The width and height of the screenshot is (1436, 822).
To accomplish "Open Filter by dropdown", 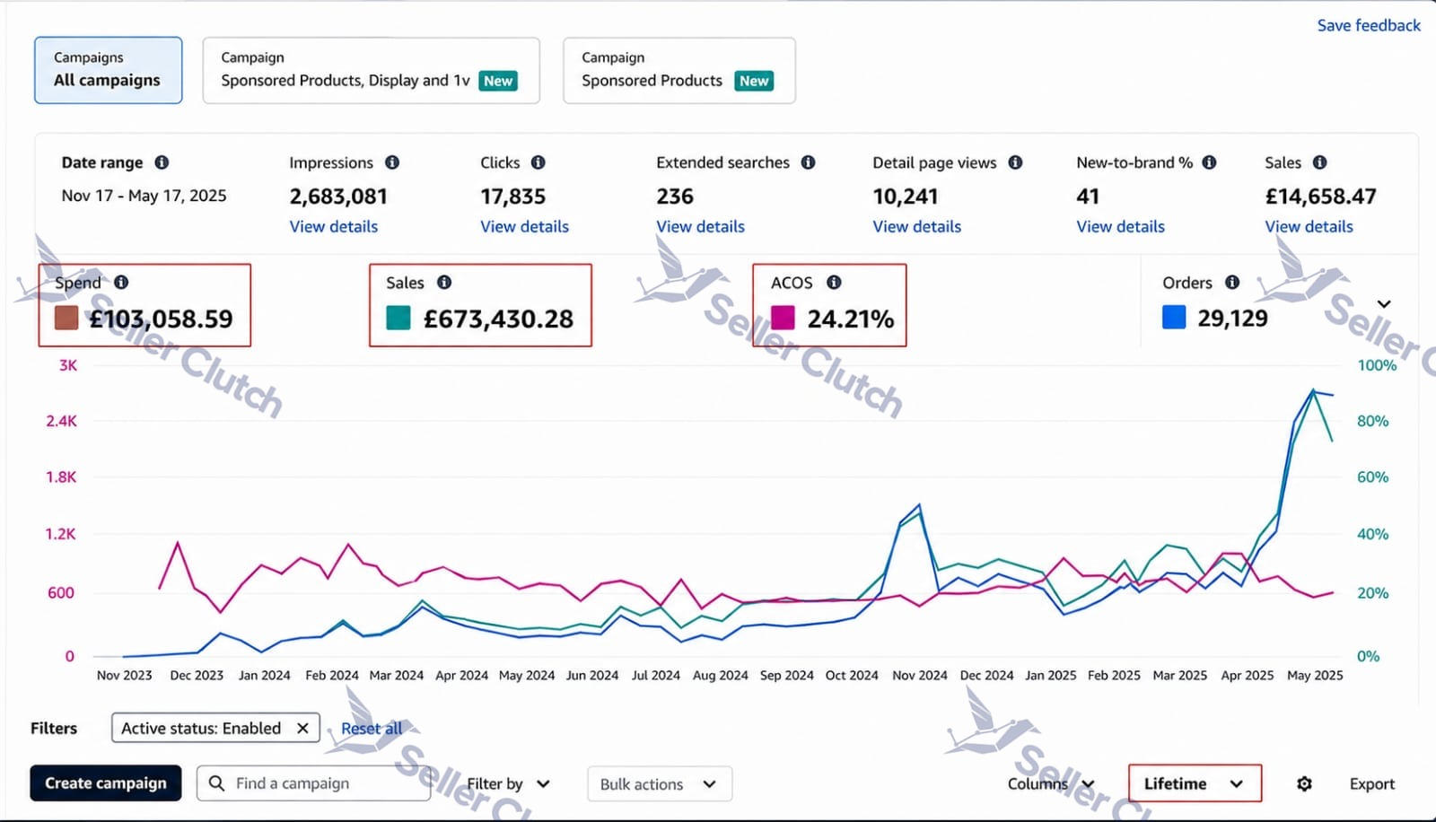I will 508,783.
